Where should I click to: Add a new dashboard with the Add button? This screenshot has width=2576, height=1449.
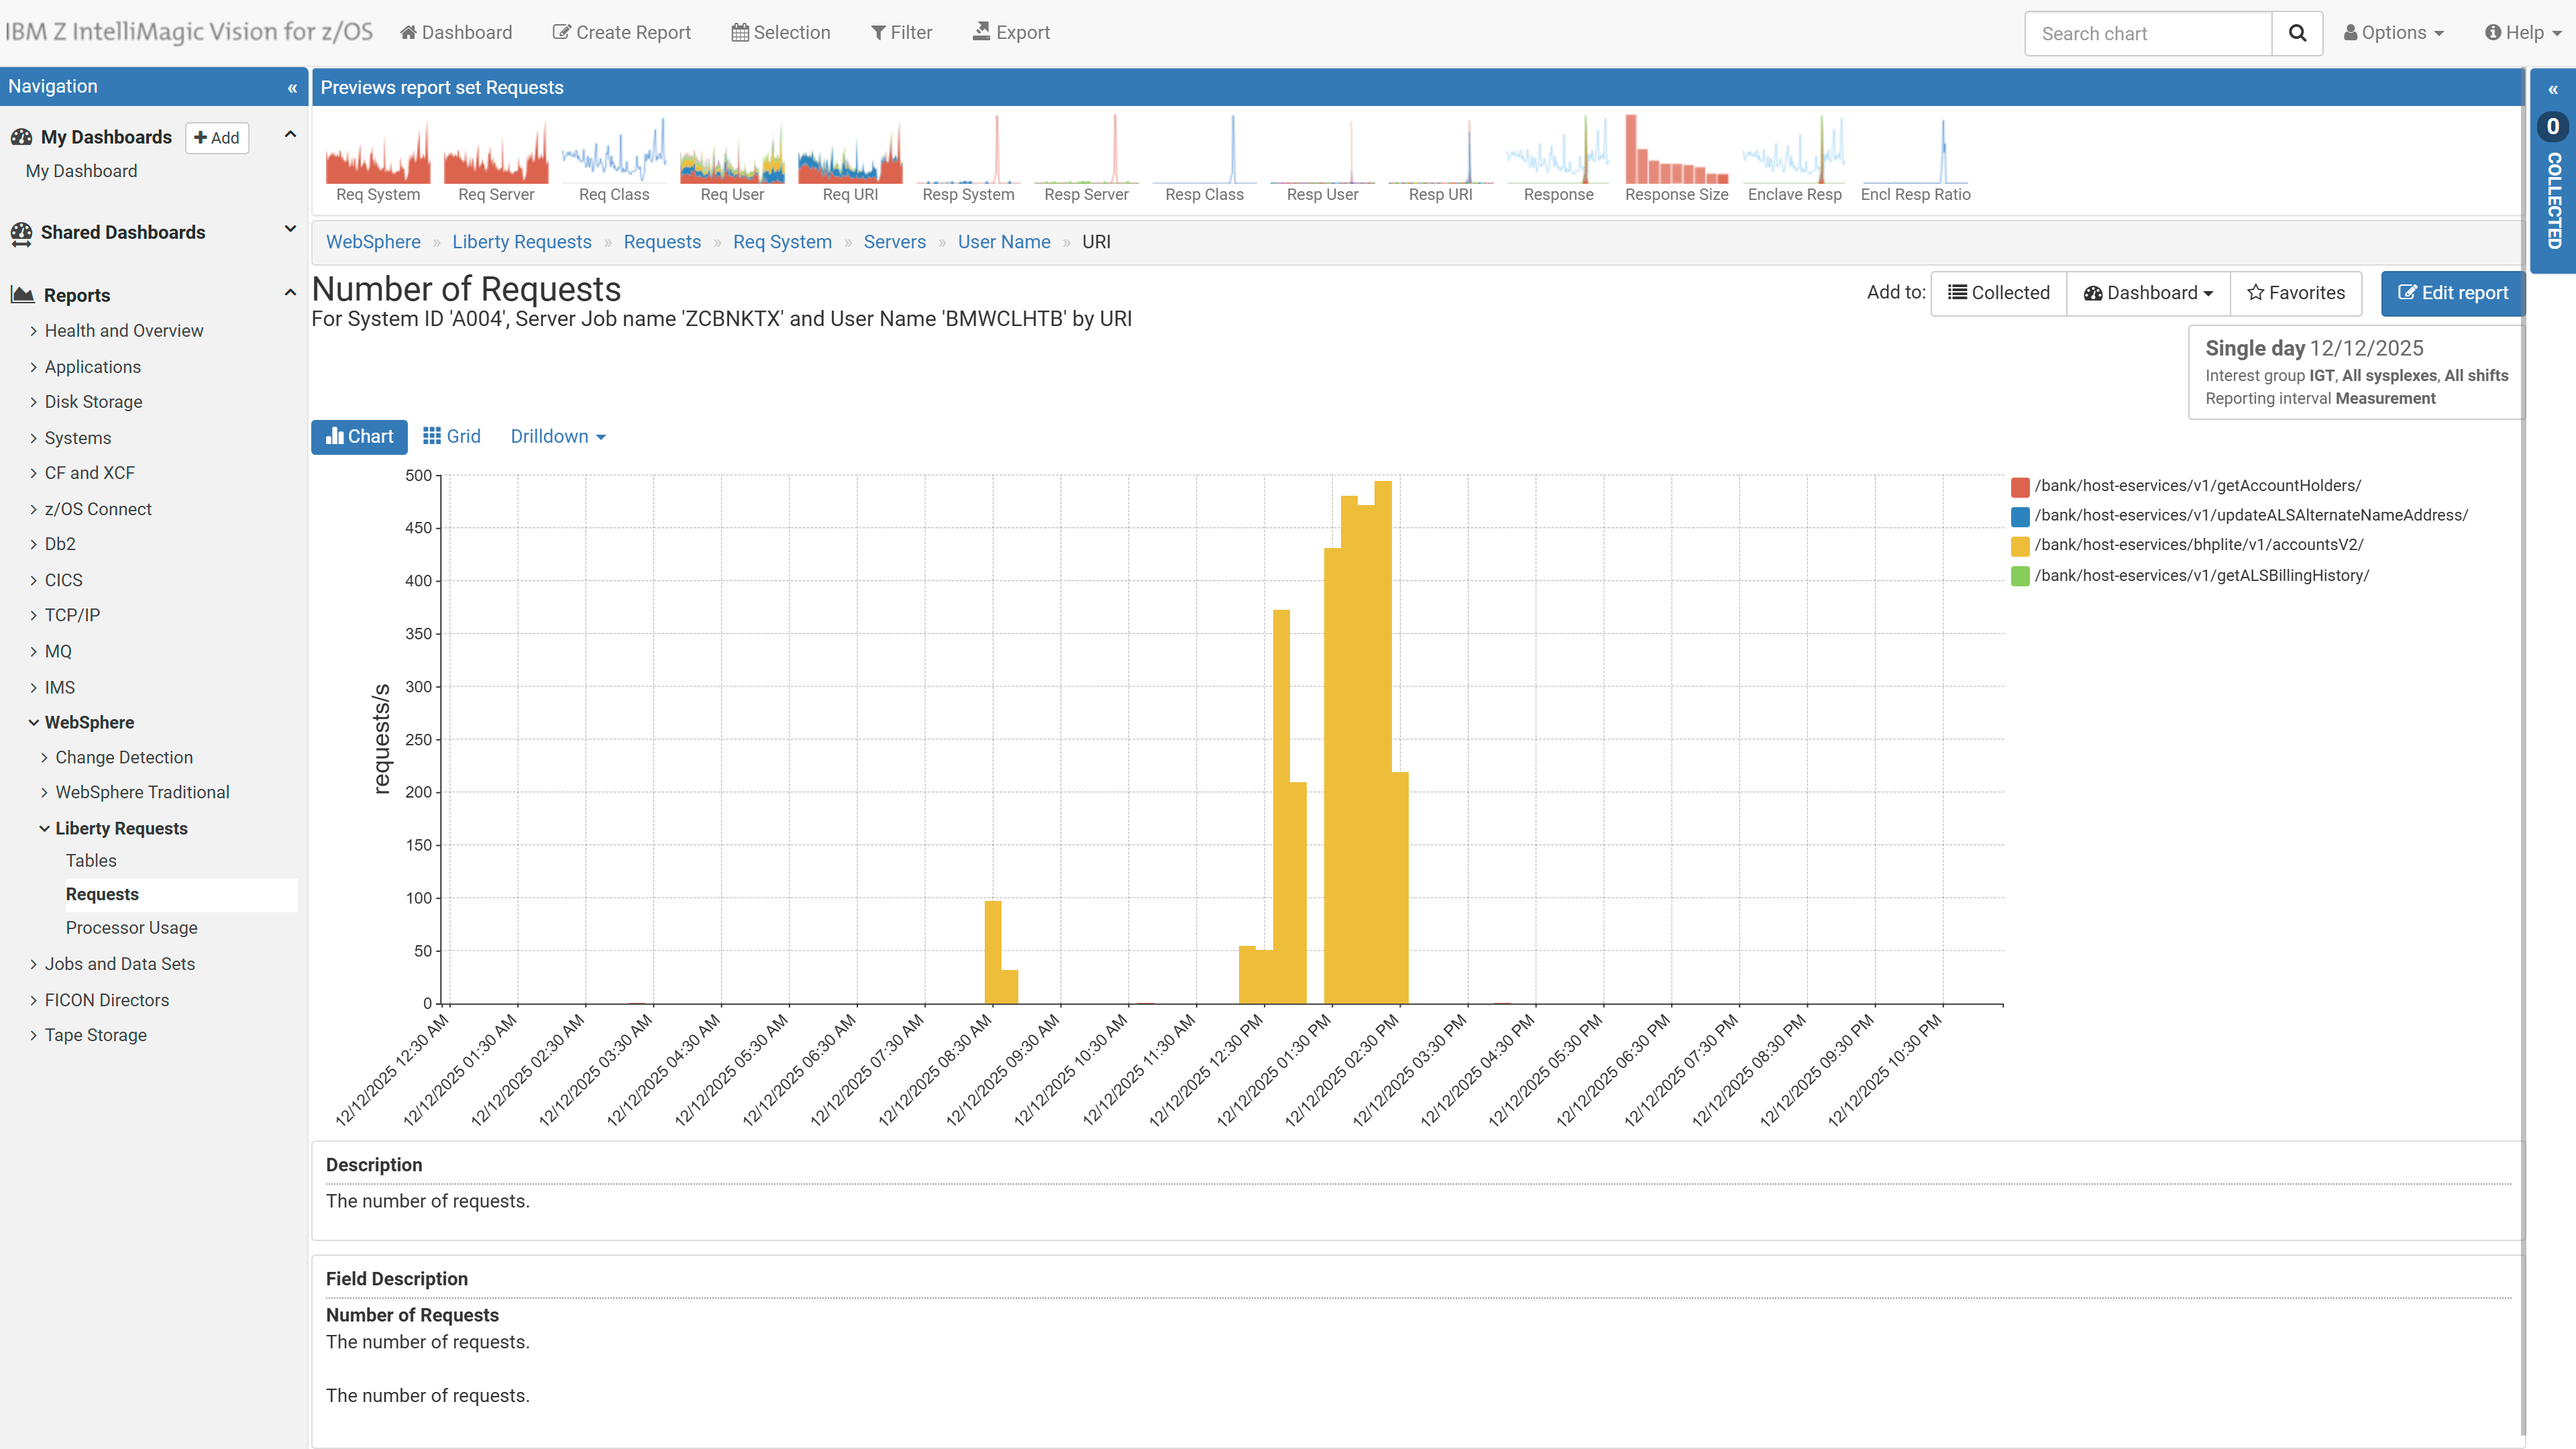[217, 137]
